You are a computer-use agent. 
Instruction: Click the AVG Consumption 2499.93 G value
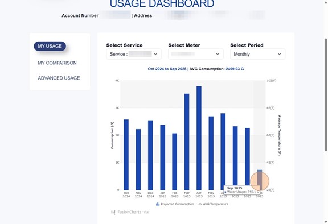235,69
